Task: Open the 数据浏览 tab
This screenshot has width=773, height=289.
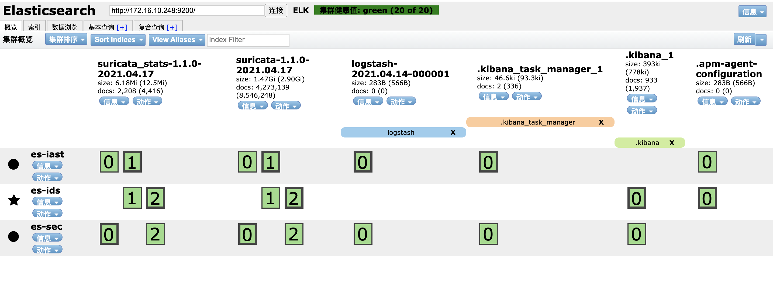Action: [x=64, y=26]
